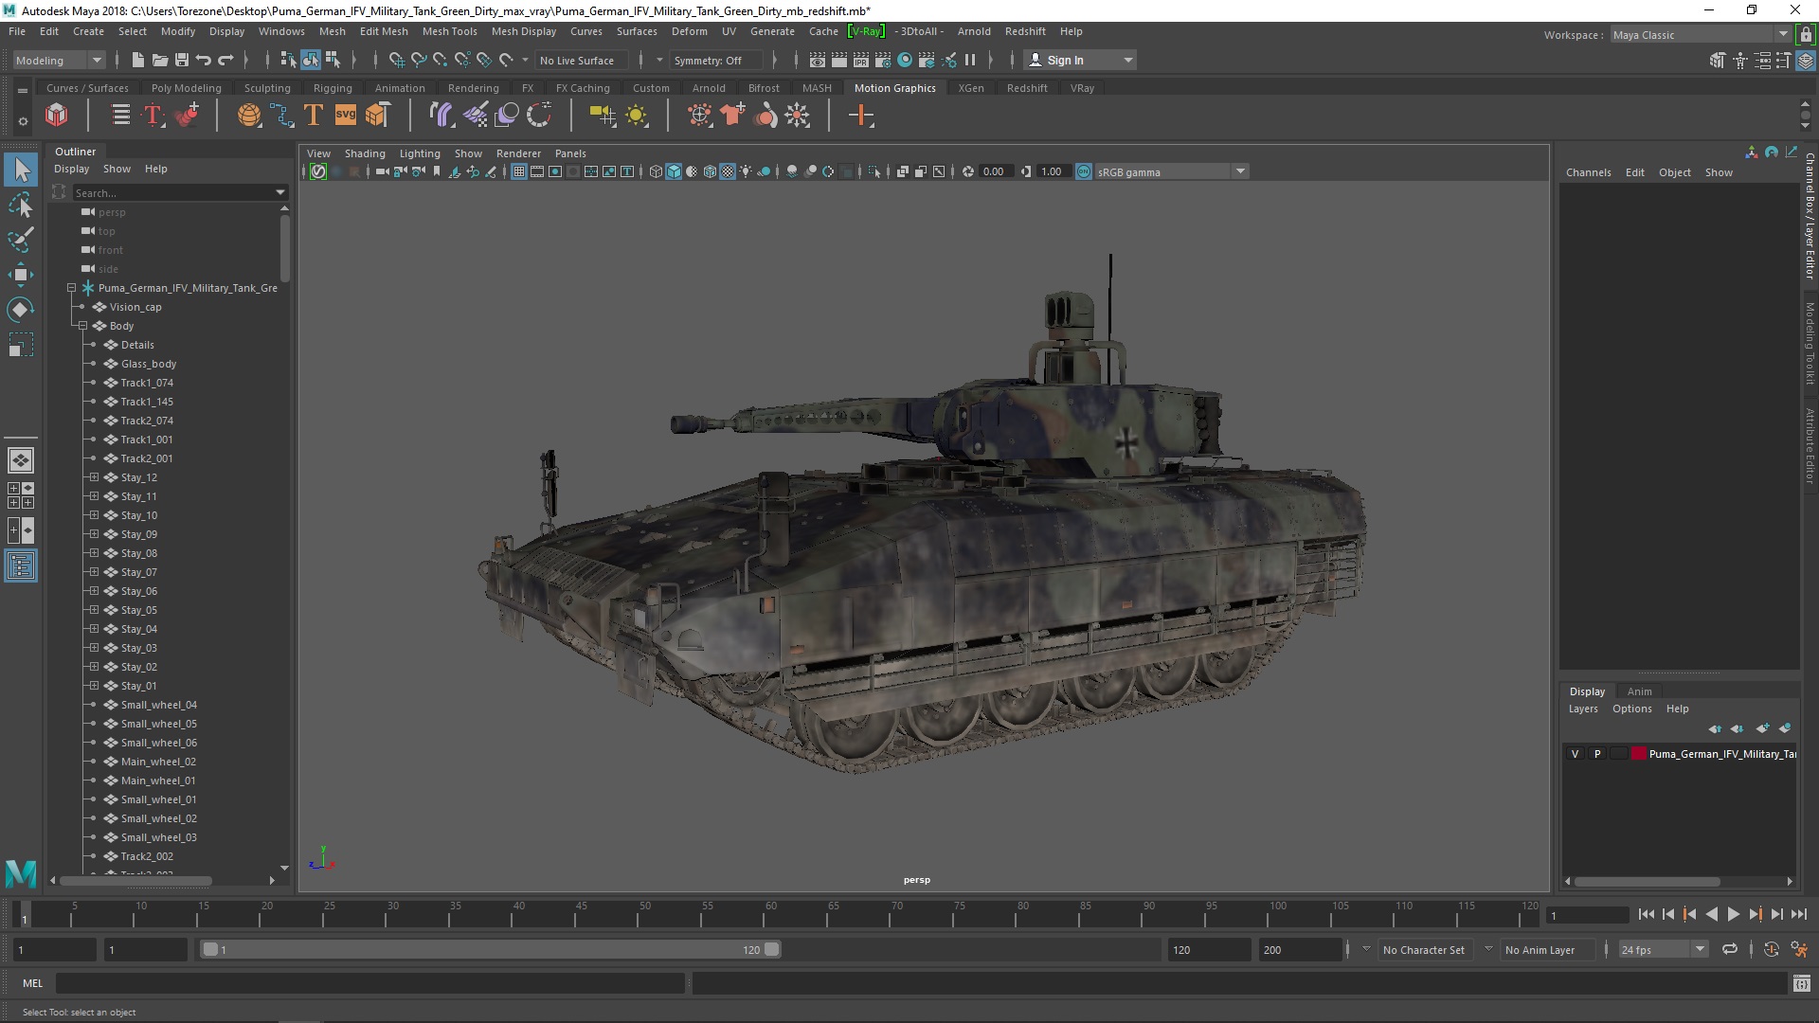Click the Undo arrow icon
Viewport: 1819px width, 1023px height.
pyautogui.click(x=204, y=60)
